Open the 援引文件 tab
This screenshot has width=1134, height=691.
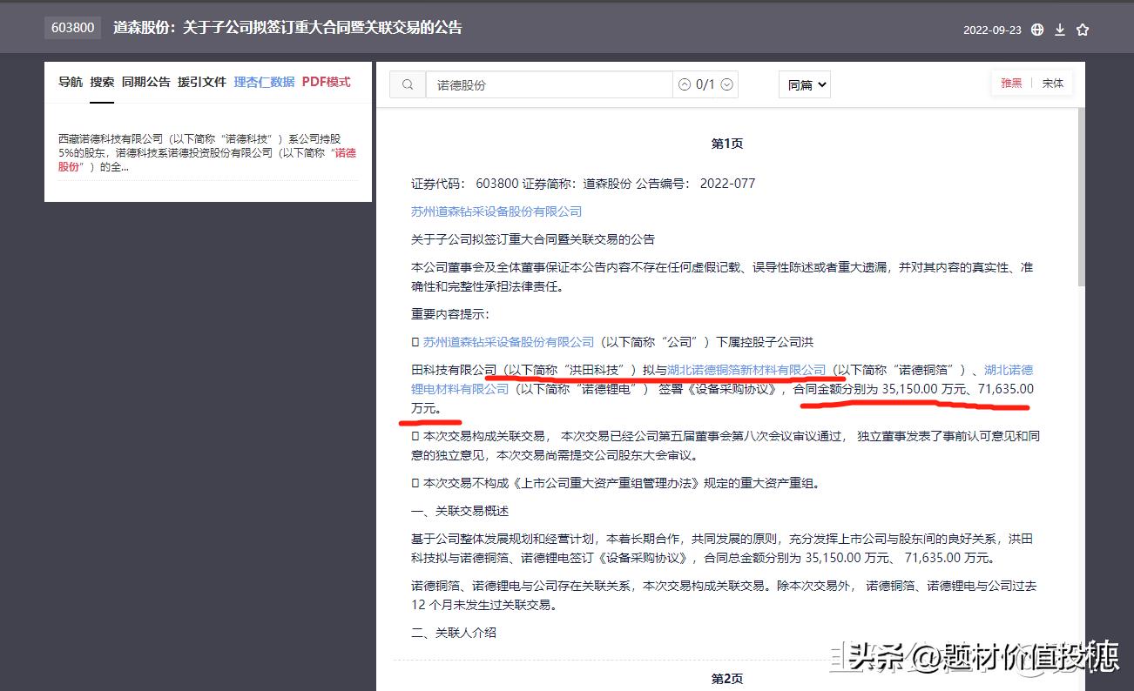pos(202,82)
